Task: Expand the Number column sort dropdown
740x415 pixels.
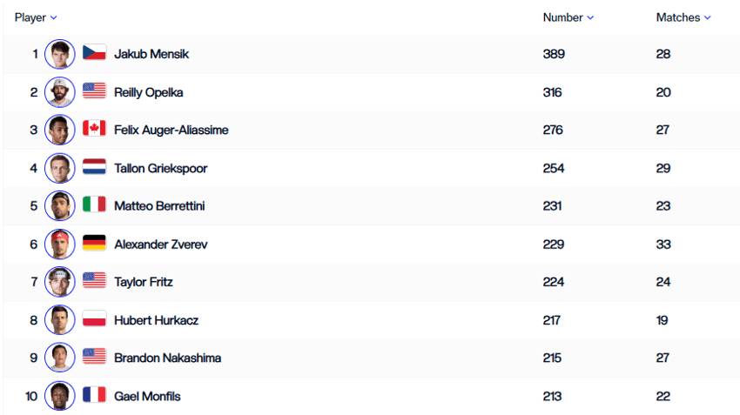Action: tap(590, 18)
